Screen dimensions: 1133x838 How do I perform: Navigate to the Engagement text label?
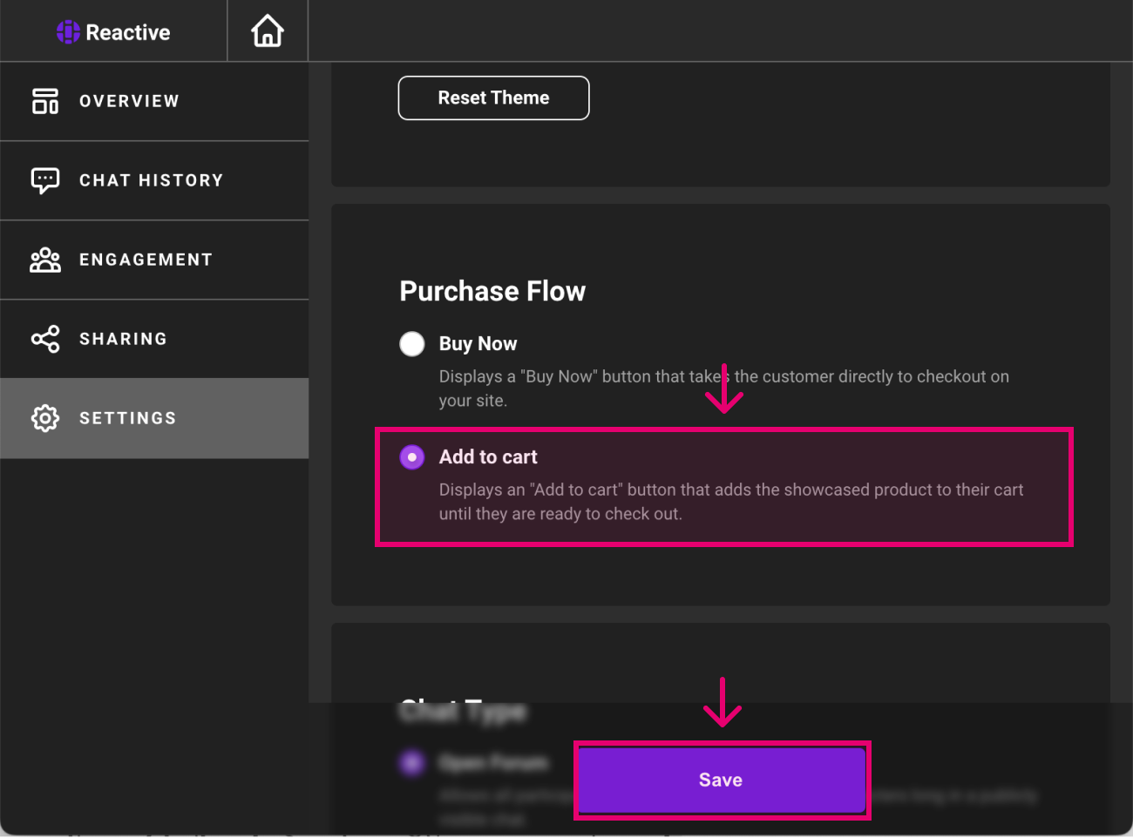pyautogui.click(x=146, y=260)
